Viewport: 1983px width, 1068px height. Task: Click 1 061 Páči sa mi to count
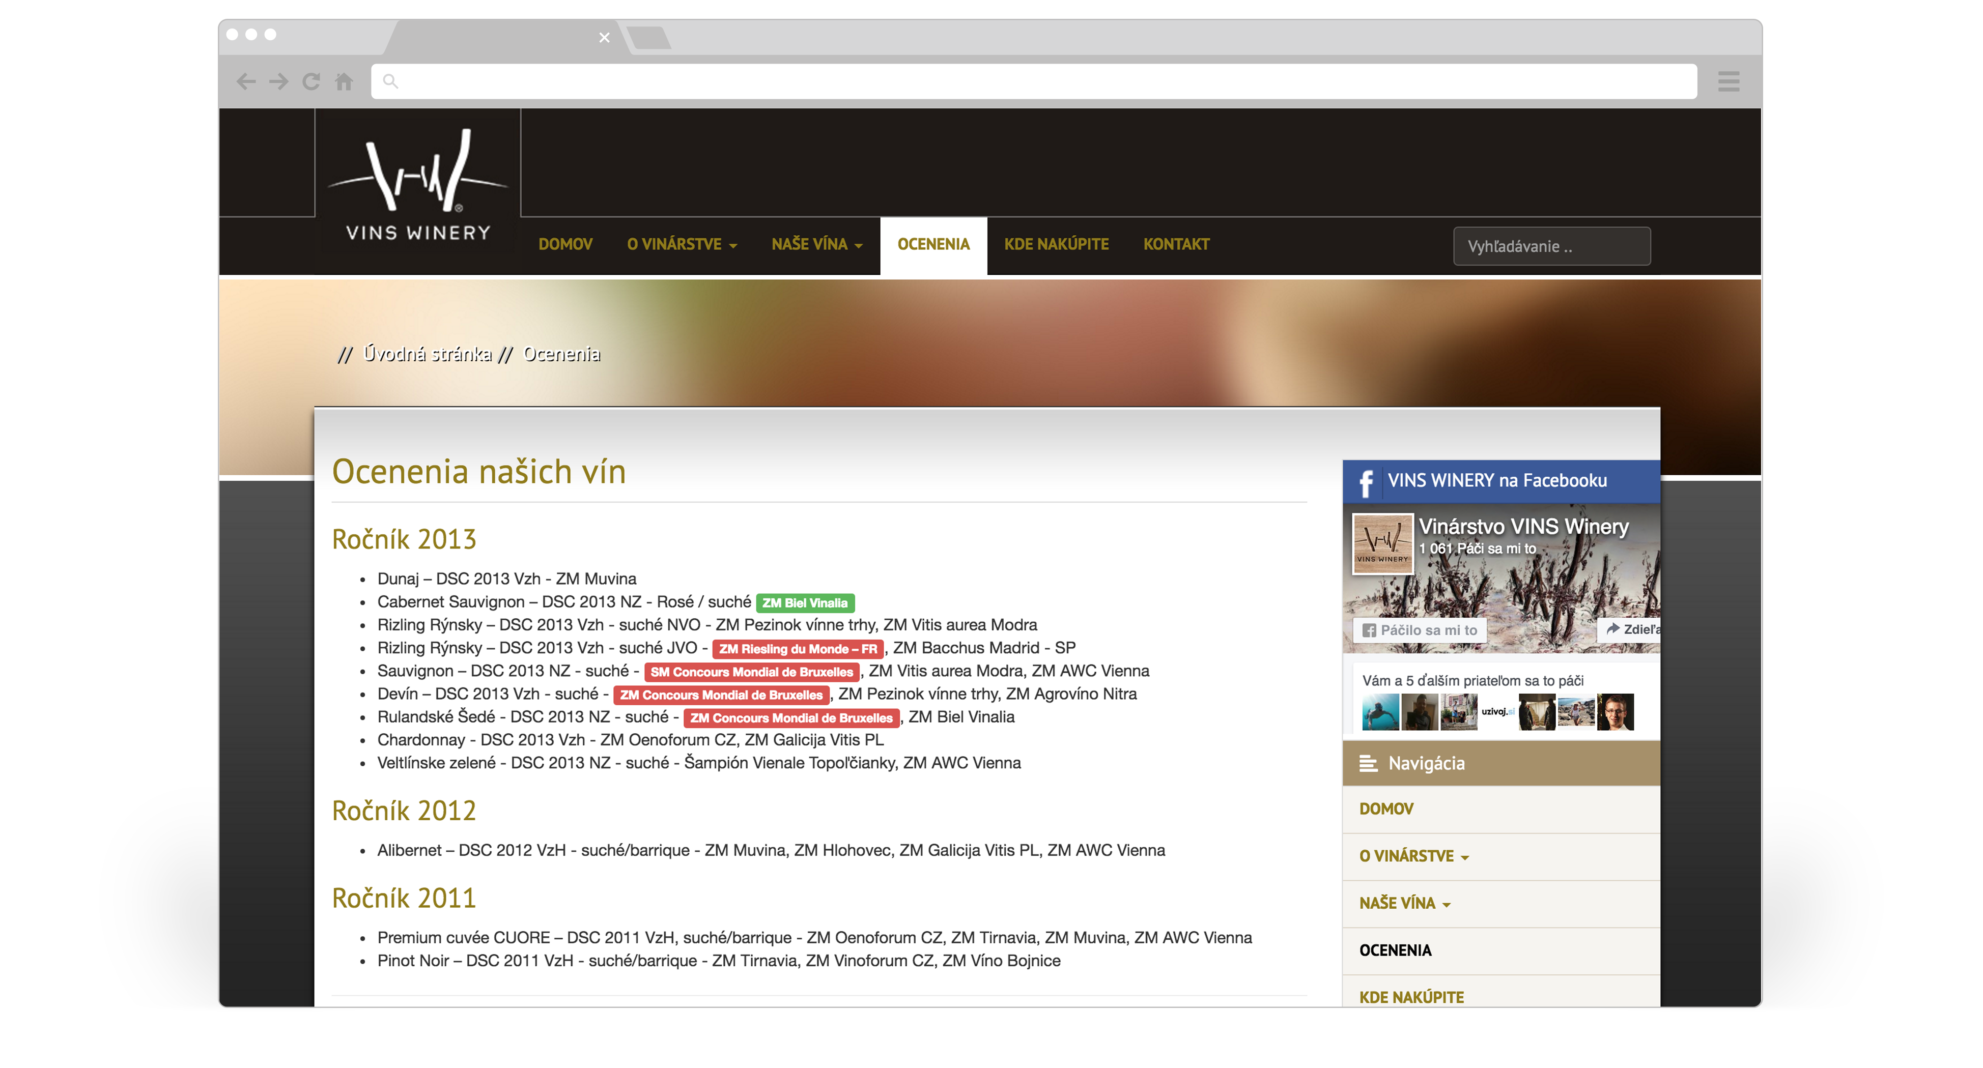1477,549
